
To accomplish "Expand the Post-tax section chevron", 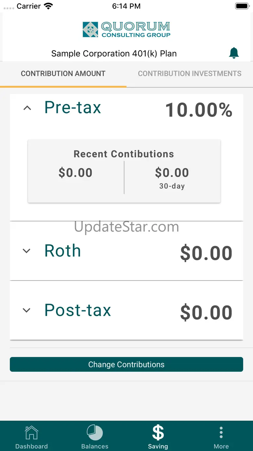I will 27,310.
